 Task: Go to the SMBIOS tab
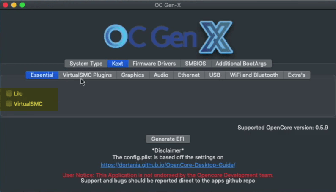click(x=196, y=64)
